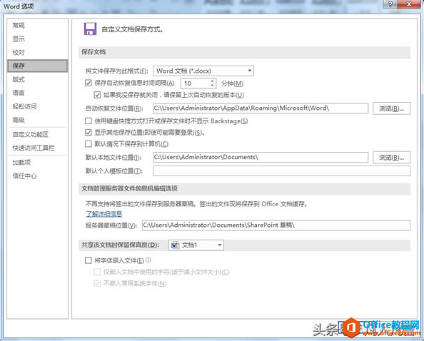Toggle 如果我没保存就关闭 keep last version checkbox
424x341 pixels.
pos(97,95)
